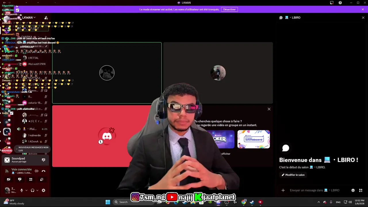
Task: Open the Windows Start menu
Action: (108, 202)
